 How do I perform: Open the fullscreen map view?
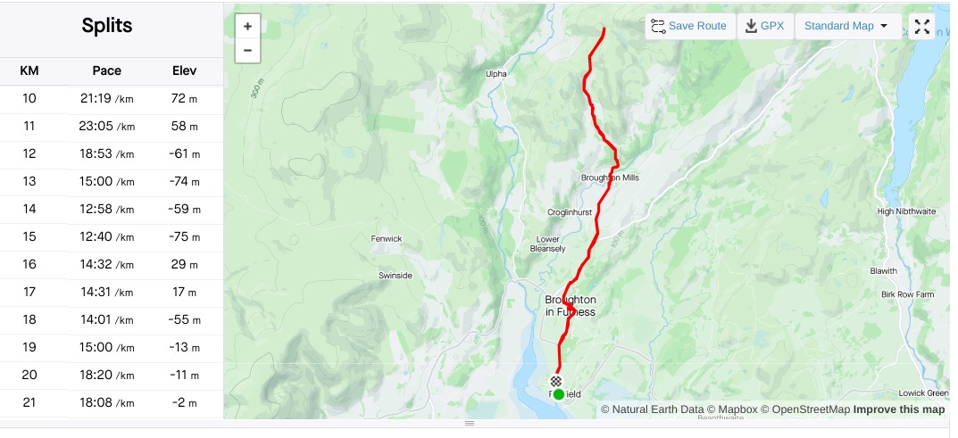coord(921,26)
